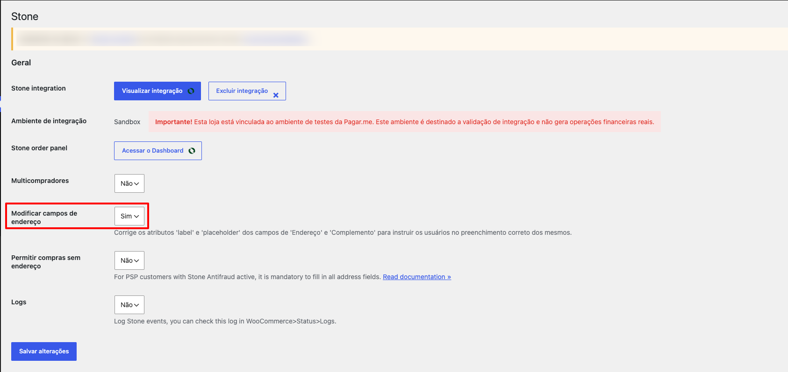
Task: Click the 'Log Stone events' description text
Action: (225, 321)
